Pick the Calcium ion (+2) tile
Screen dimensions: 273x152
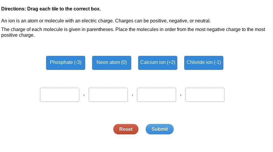[158, 63]
